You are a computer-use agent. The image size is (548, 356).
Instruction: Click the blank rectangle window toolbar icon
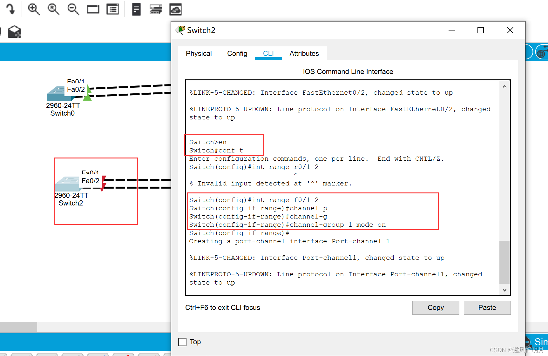[93, 9]
